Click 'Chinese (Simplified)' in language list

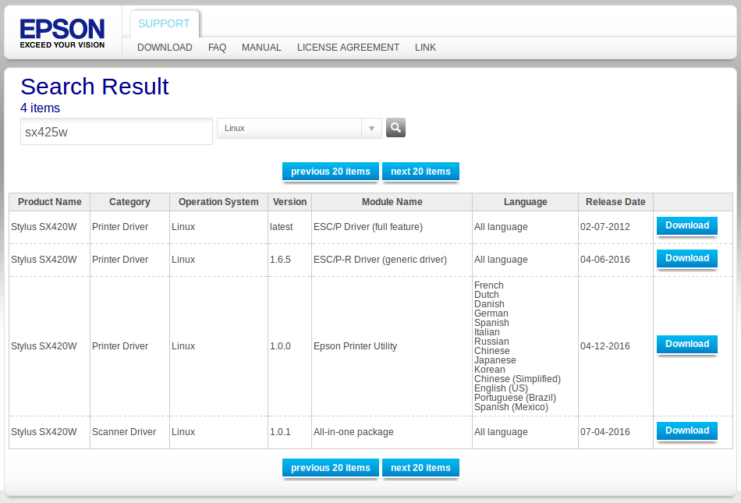coord(517,379)
